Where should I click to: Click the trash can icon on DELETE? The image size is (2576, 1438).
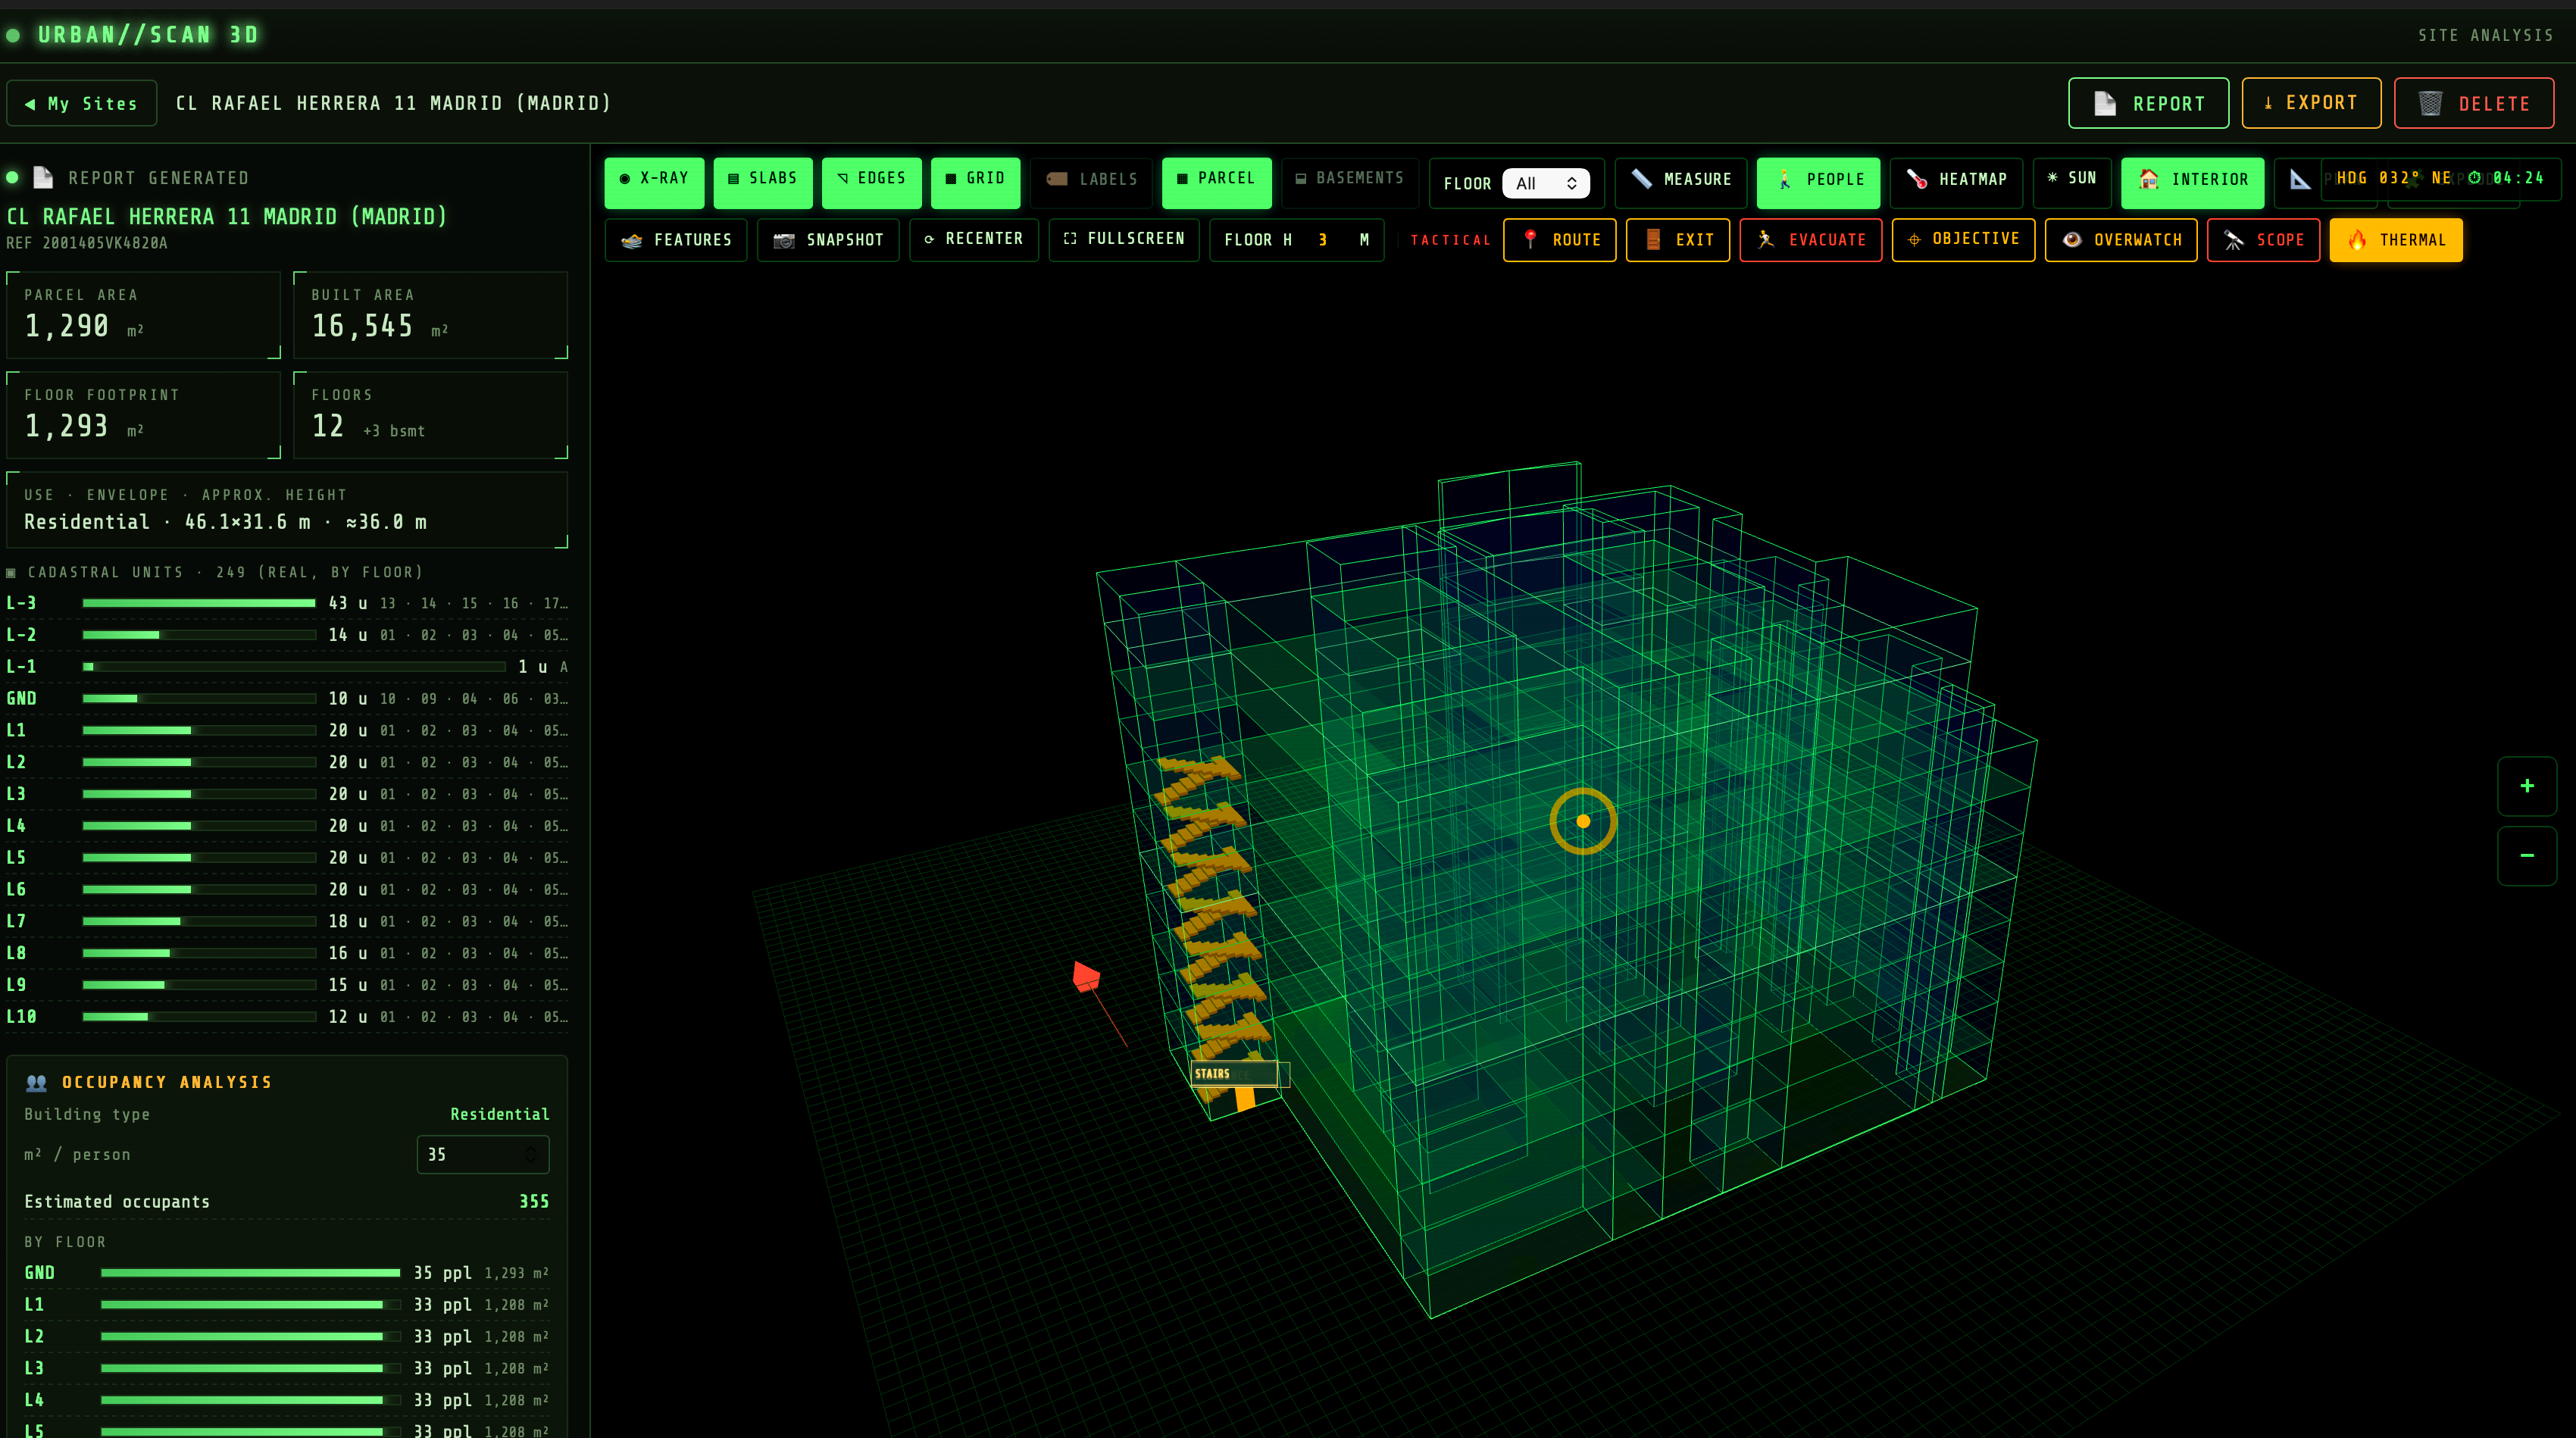click(2430, 104)
